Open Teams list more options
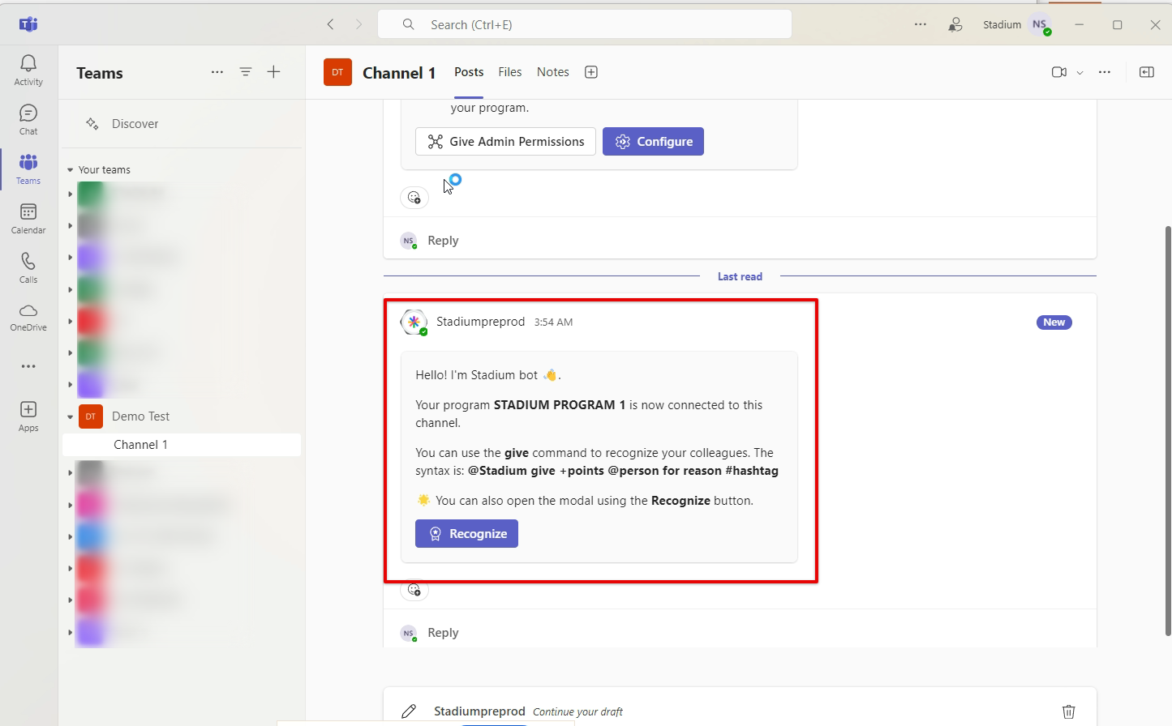 tap(217, 72)
